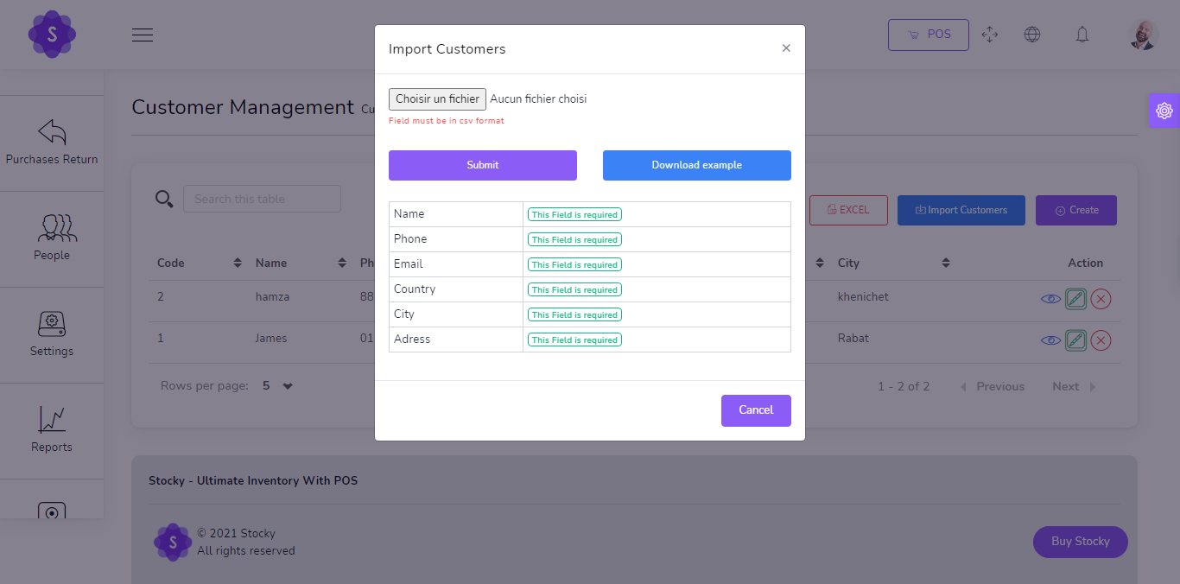View James's record with the eye icon
The height and width of the screenshot is (584, 1180).
click(x=1050, y=340)
